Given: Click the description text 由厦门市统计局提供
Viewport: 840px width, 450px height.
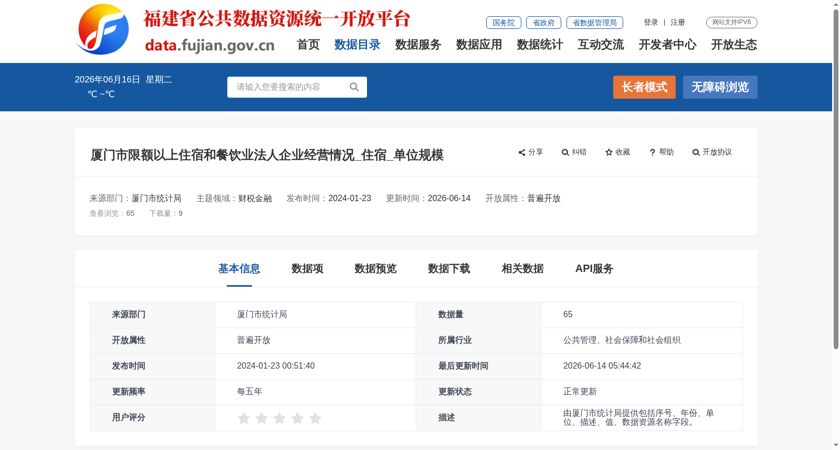Looking at the screenshot, I should tap(638, 417).
